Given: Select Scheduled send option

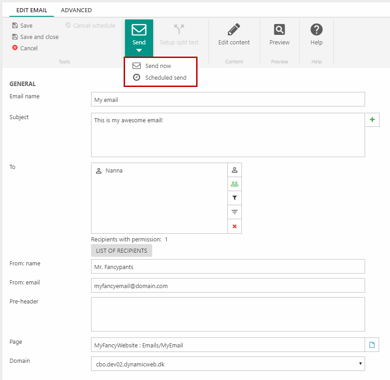Looking at the screenshot, I should coord(165,78).
